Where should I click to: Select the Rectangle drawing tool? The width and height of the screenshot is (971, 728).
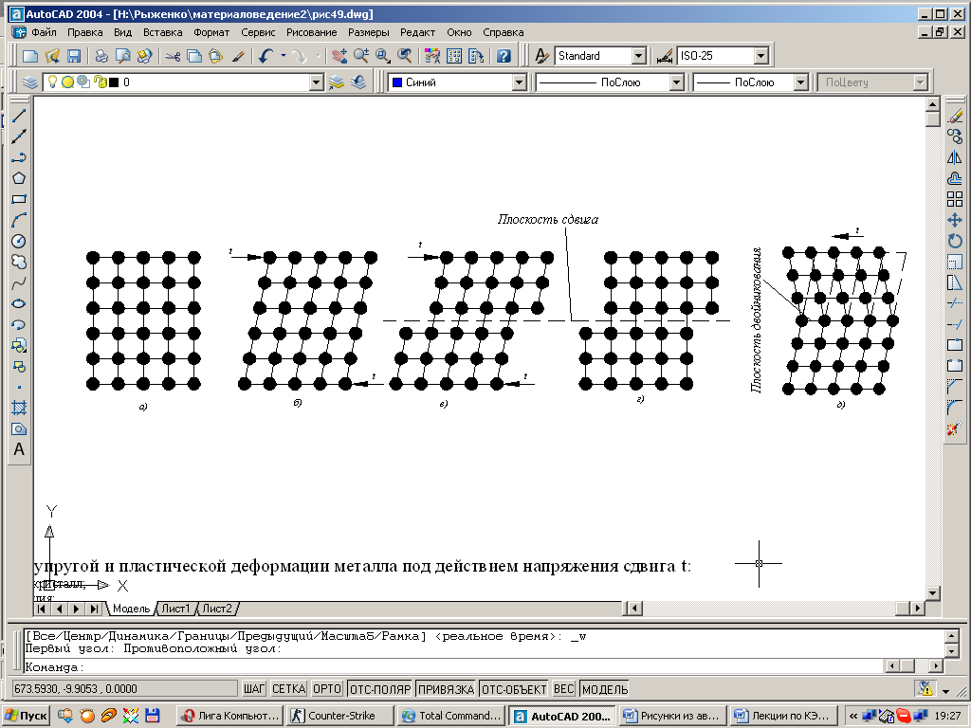tap(19, 199)
